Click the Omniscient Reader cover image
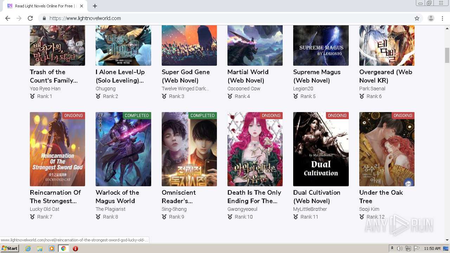 (189, 149)
